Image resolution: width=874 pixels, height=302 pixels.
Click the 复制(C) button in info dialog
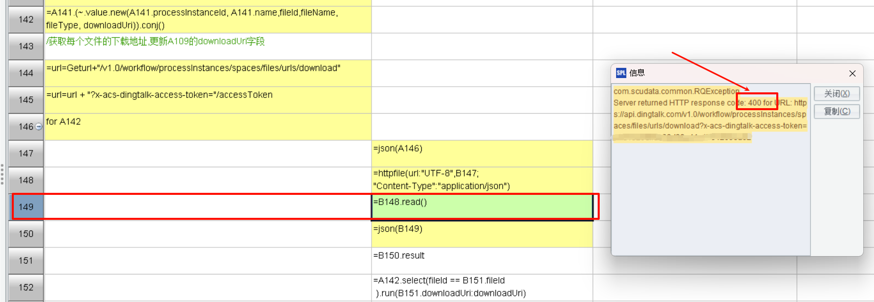pos(837,111)
